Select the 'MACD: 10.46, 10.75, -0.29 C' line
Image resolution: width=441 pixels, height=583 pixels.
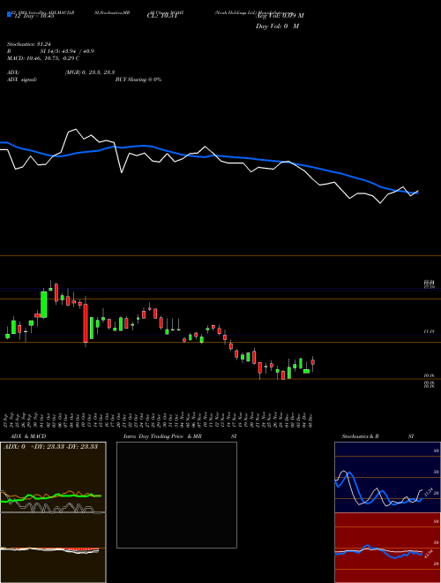[x=43, y=58]
